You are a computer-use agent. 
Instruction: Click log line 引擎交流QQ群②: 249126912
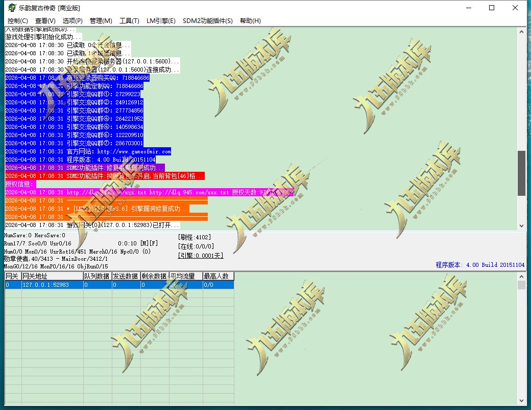pyautogui.click(x=74, y=102)
